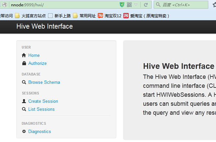
Task: Open the 常用网址 bookmark folder
Action: (x=84, y=16)
